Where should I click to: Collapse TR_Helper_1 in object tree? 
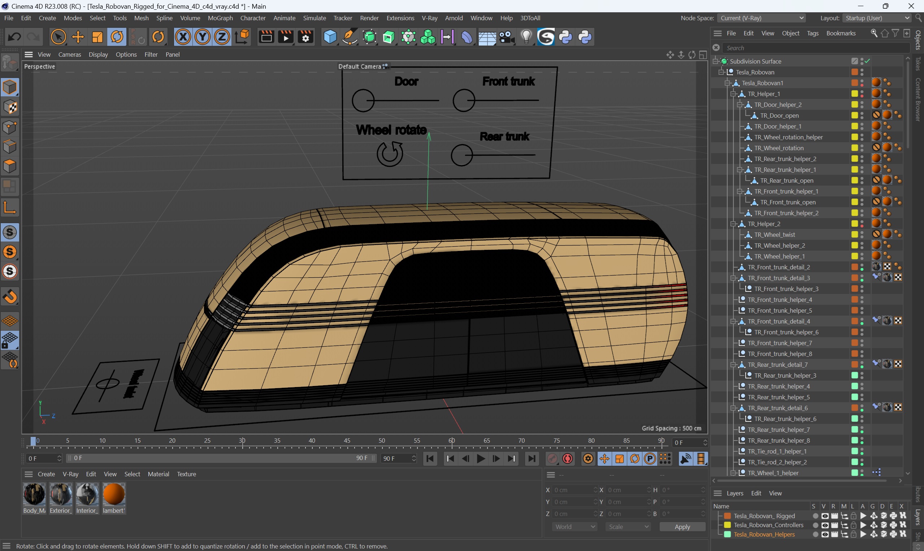pyautogui.click(x=733, y=94)
